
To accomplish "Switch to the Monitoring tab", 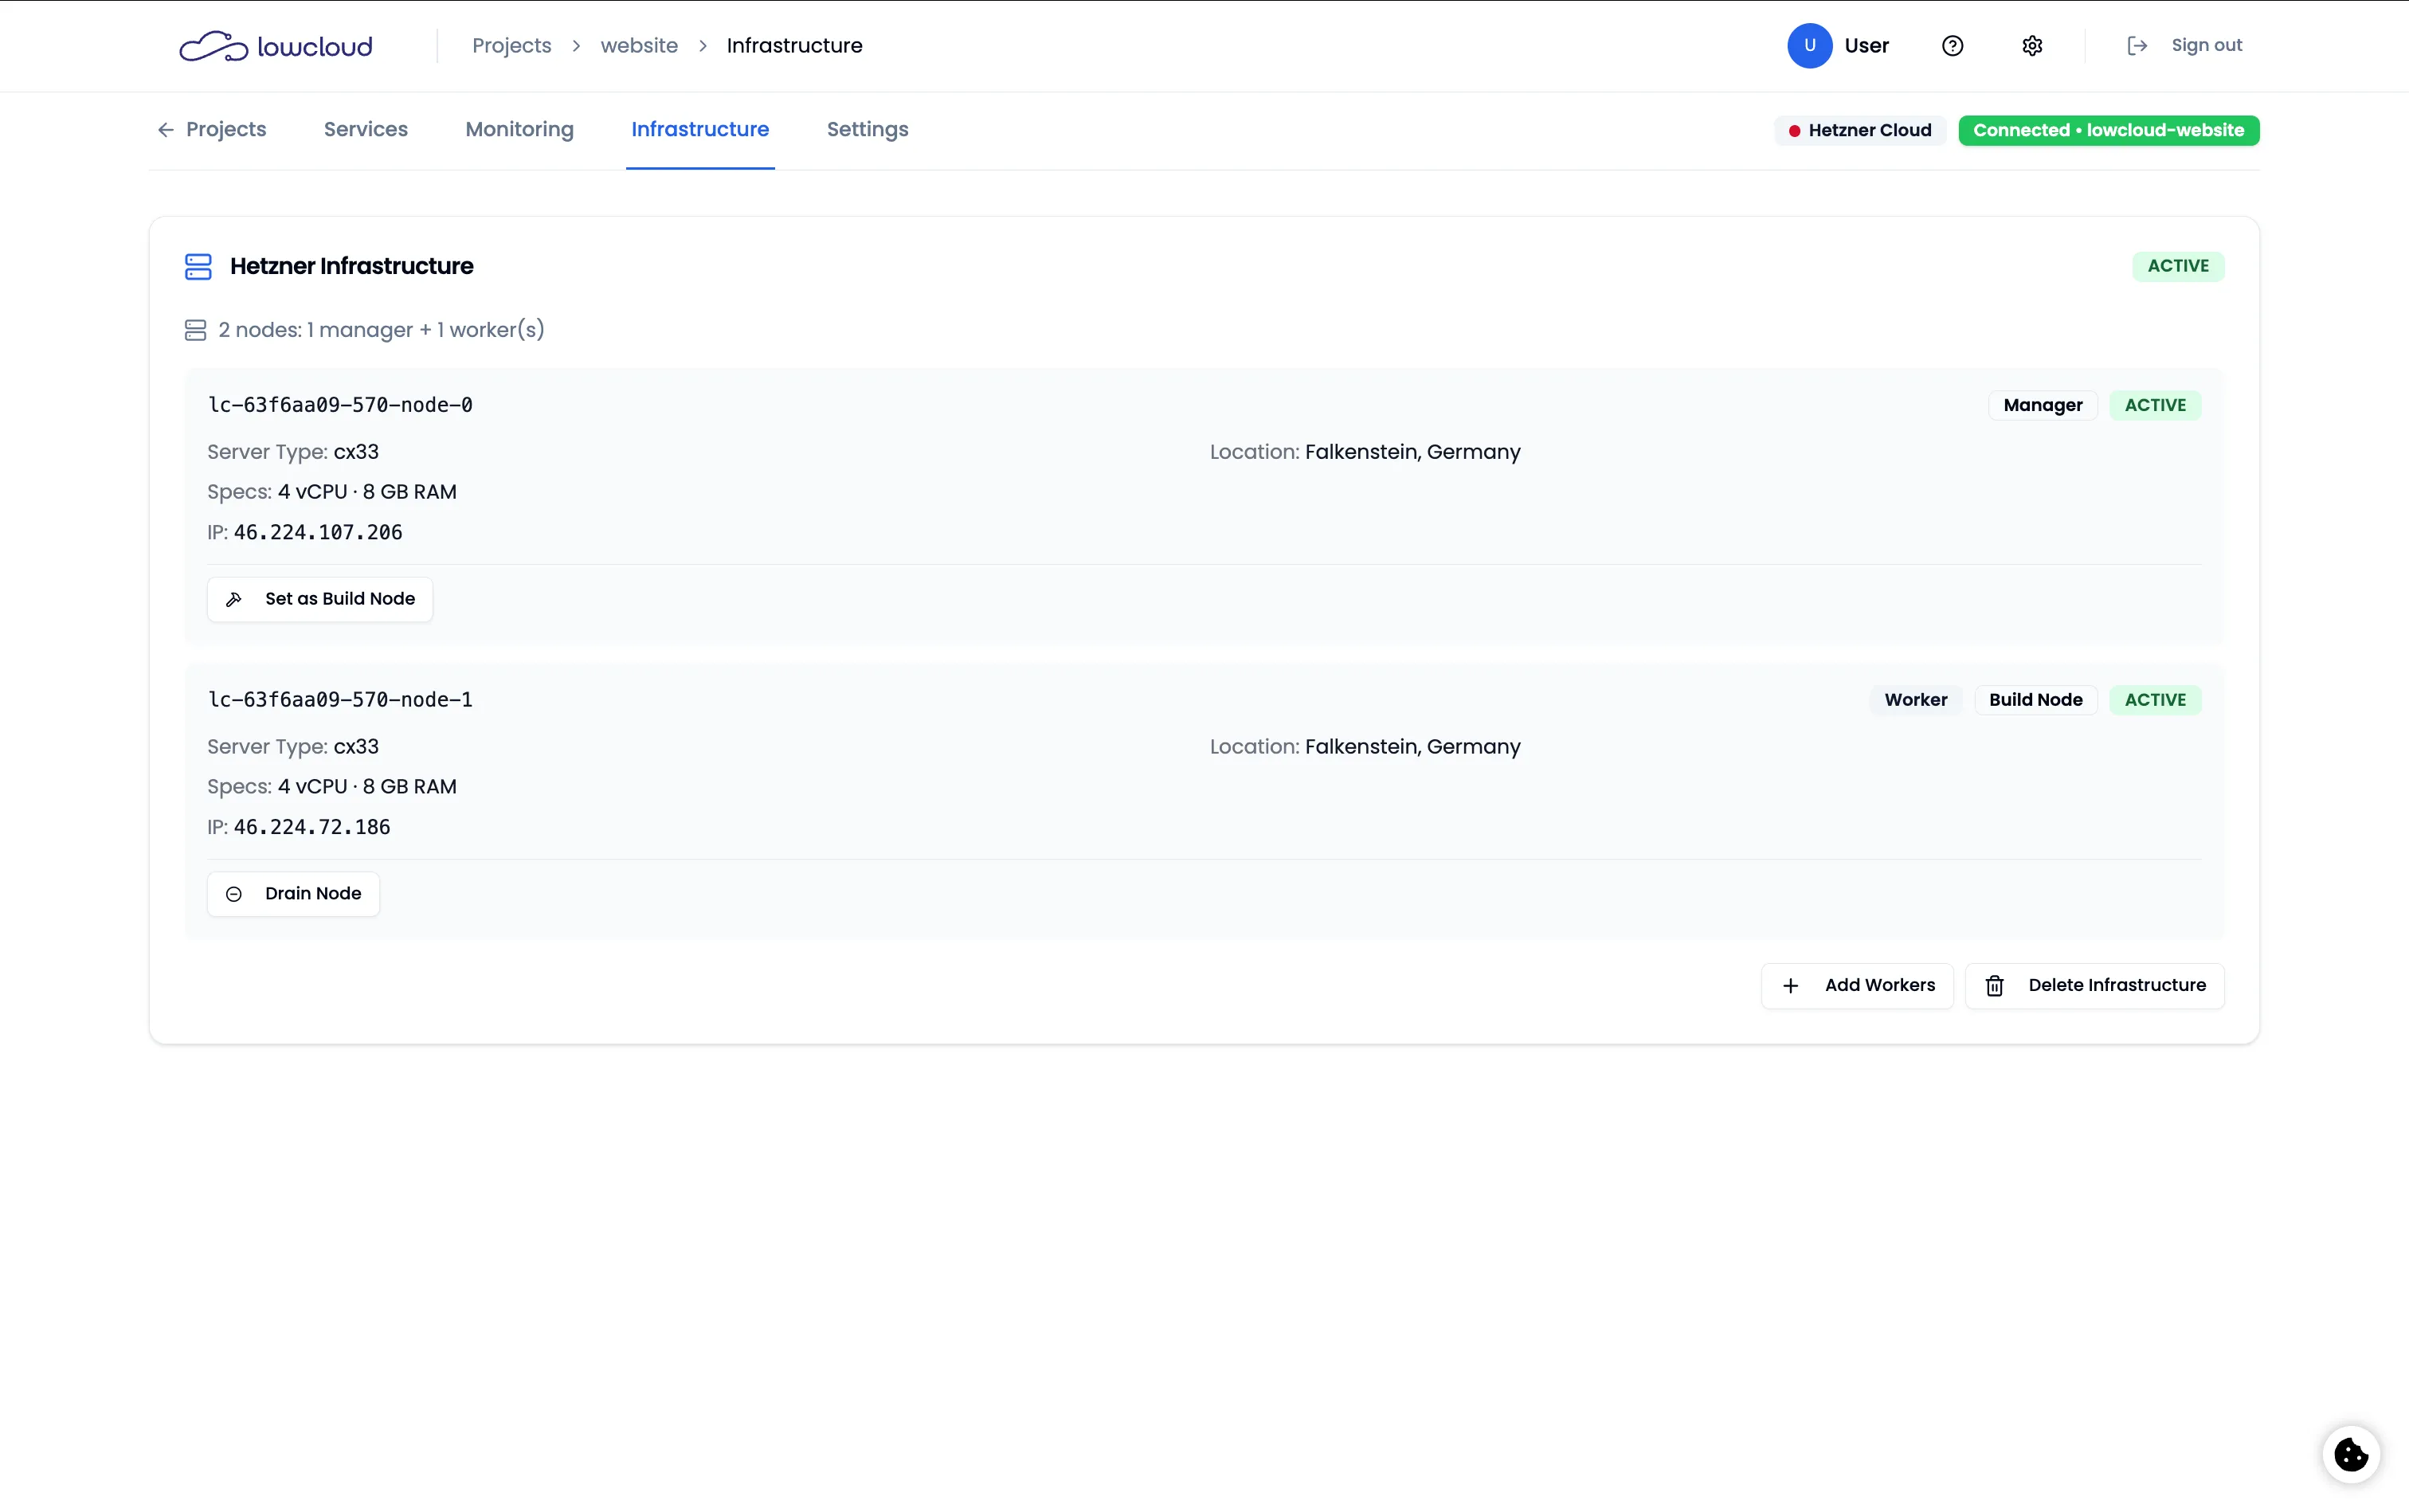I will (519, 129).
